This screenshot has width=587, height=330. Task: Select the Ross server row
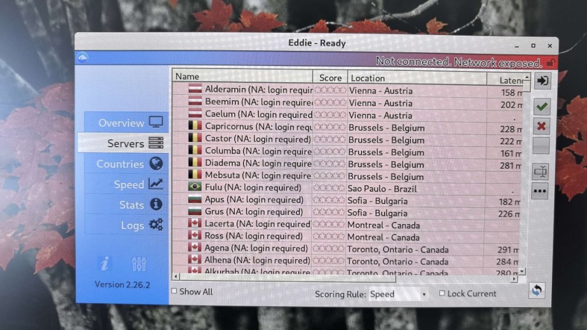pos(347,237)
